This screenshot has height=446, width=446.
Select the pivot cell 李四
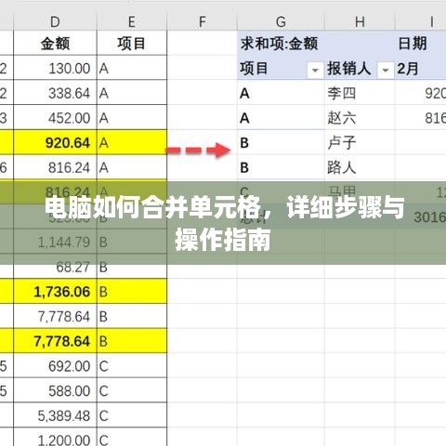360,93
